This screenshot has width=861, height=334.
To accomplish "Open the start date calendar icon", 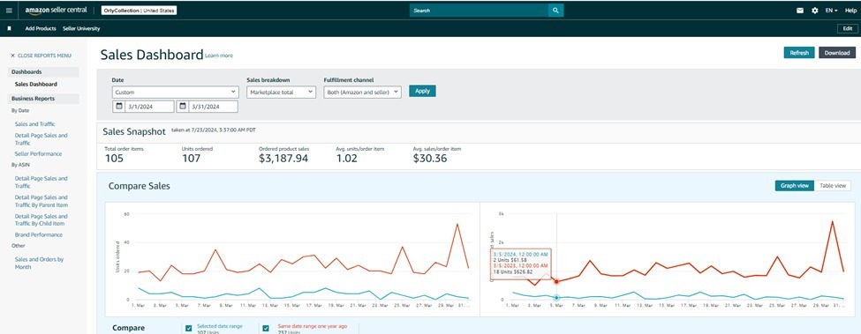I will 118,107.
